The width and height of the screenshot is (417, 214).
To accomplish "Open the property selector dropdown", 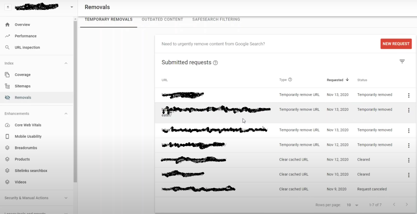I will point(72,7).
